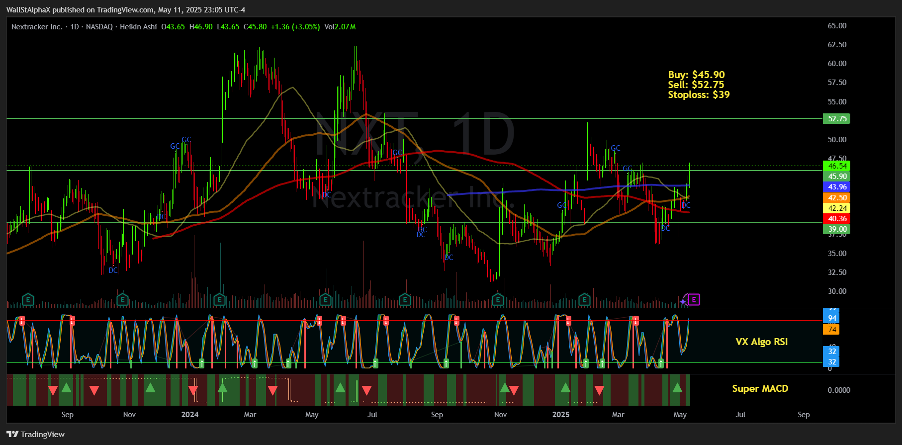
Task: Click the orange 74 RSI value label
Action: [832, 329]
